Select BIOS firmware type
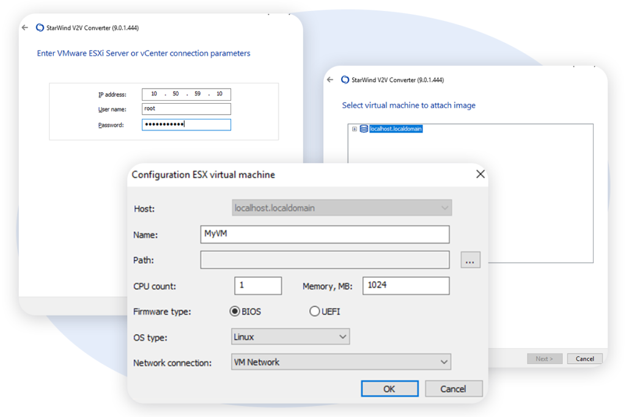 235,311
